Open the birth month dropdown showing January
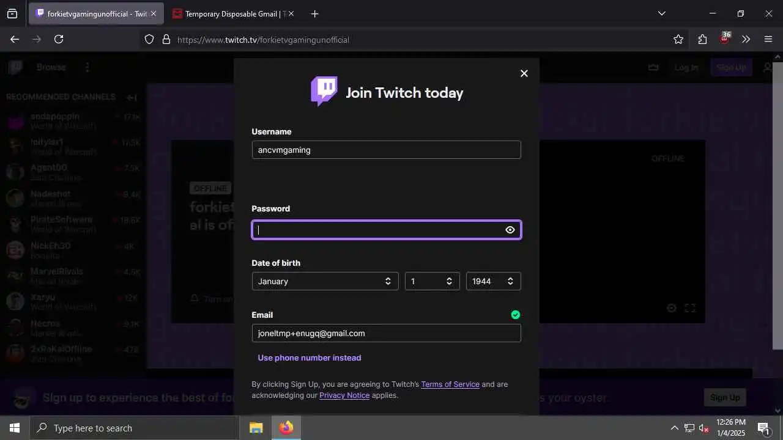 pyautogui.click(x=325, y=281)
